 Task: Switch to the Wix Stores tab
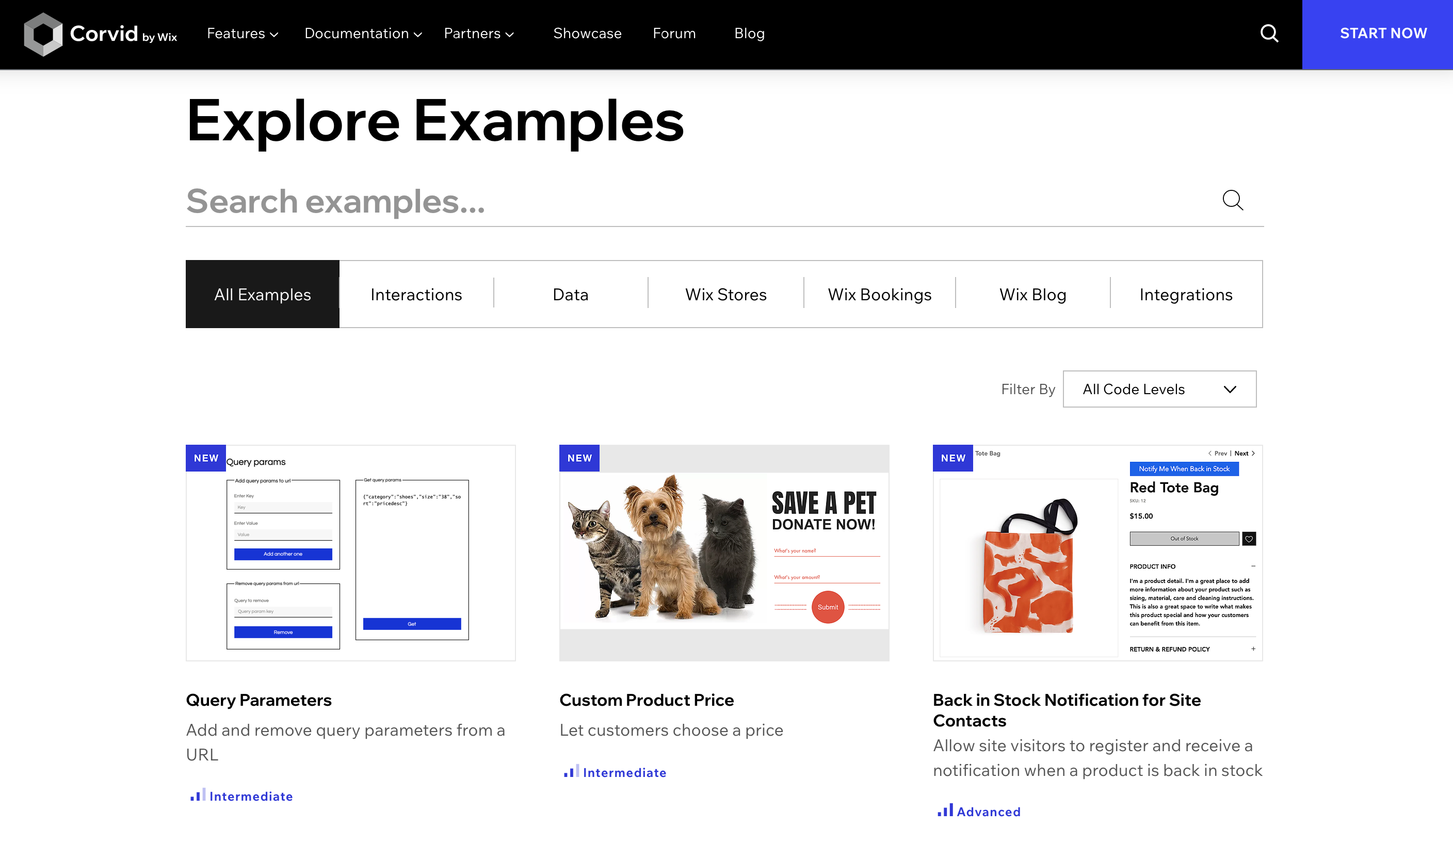click(726, 294)
